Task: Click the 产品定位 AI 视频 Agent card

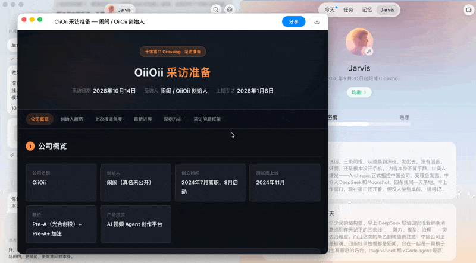Action: pos(136,224)
